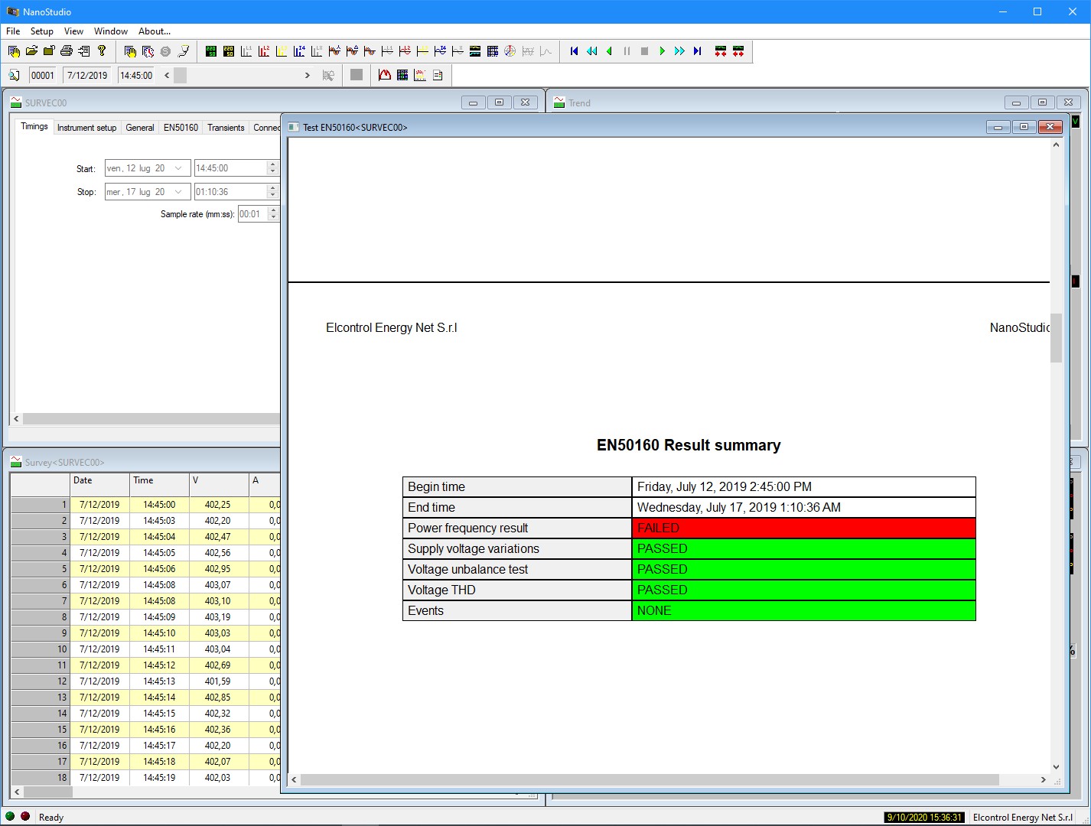This screenshot has height=826, width=1091.
Task: Click the red bell-curve icon in second toolbar
Action: (x=385, y=75)
